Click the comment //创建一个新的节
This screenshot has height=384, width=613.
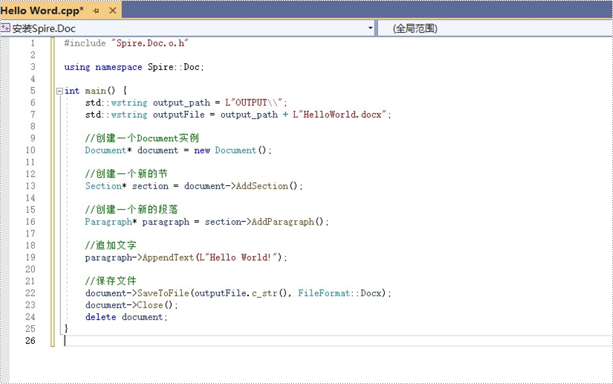click(x=126, y=174)
